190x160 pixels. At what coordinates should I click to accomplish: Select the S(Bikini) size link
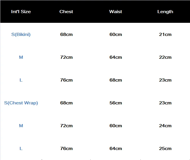21,35
